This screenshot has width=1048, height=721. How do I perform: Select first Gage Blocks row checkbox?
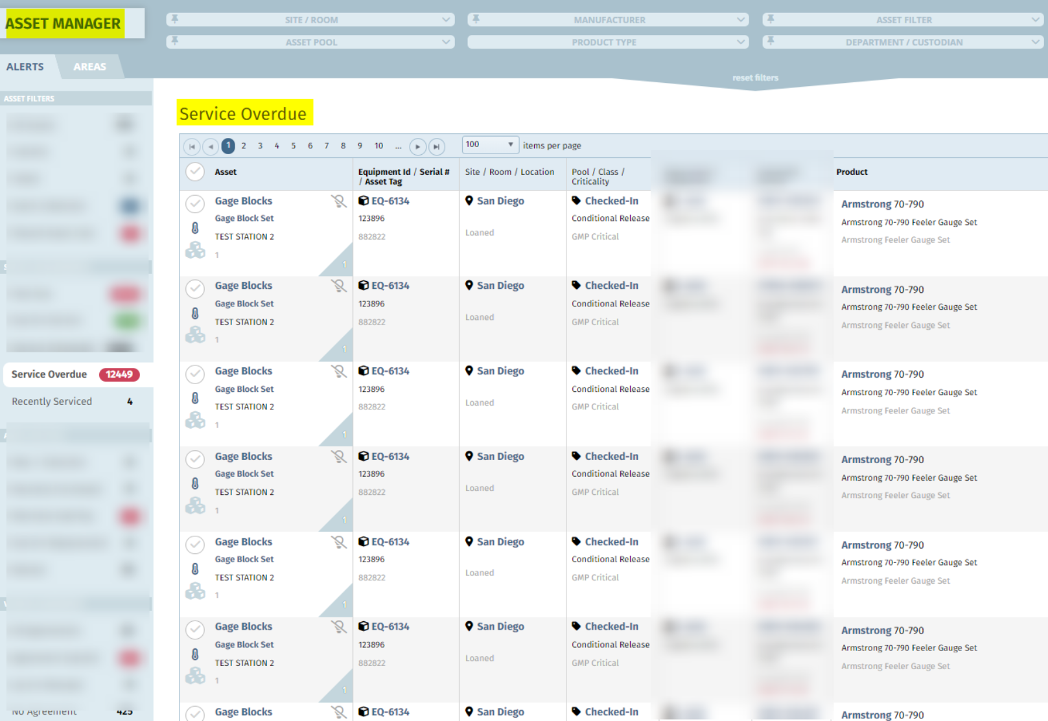click(x=195, y=203)
